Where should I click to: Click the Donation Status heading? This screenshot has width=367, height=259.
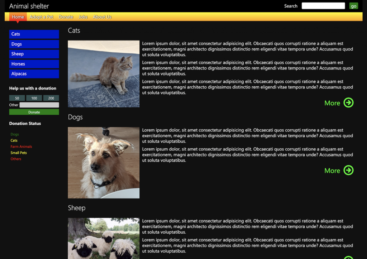pos(25,123)
